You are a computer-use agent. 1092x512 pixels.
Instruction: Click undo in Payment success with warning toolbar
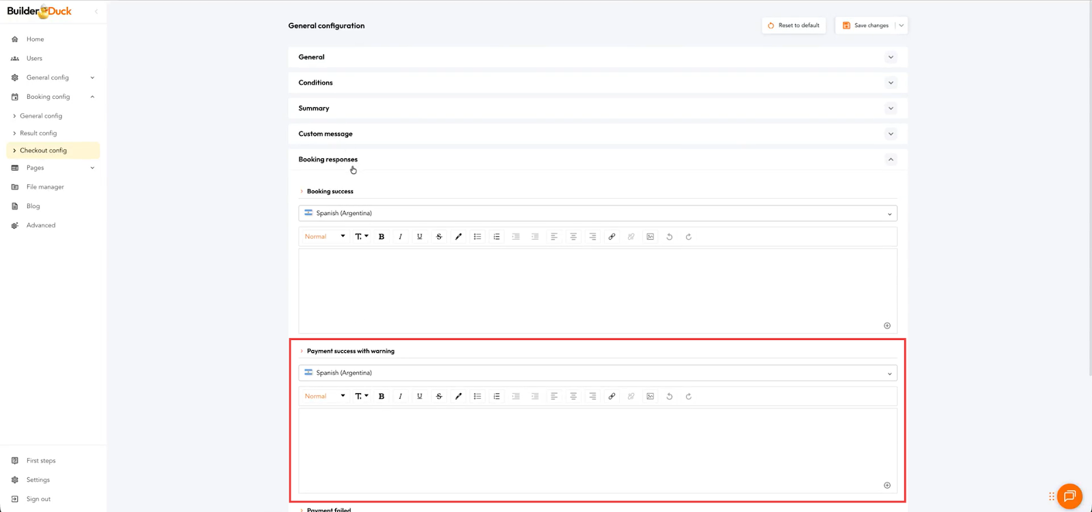coord(670,397)
